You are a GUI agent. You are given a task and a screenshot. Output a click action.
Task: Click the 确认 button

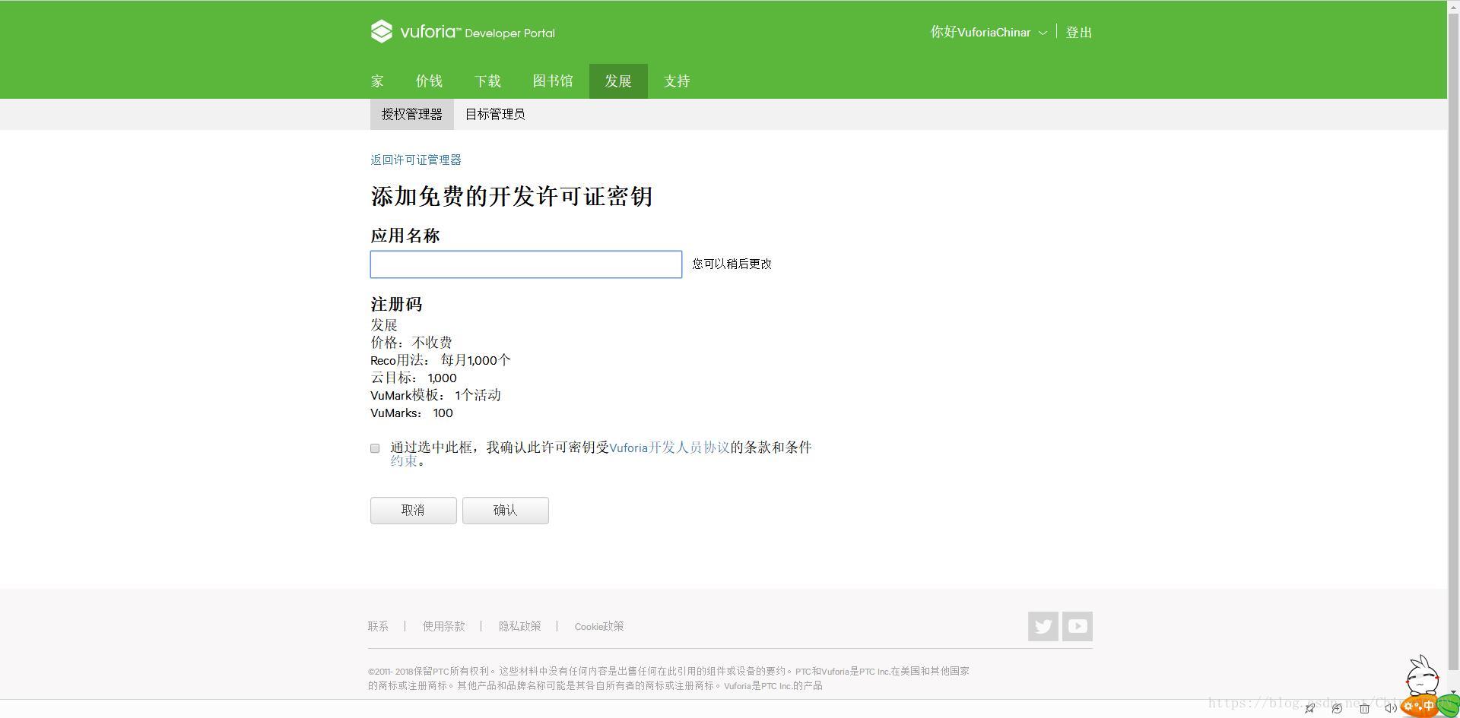[x=506, y=511]
